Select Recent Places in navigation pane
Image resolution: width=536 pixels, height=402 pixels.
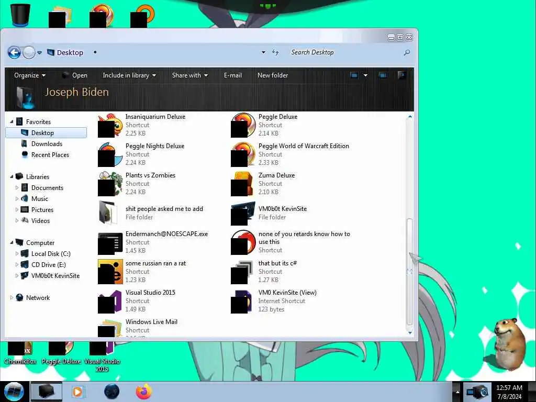coord(50,155)
